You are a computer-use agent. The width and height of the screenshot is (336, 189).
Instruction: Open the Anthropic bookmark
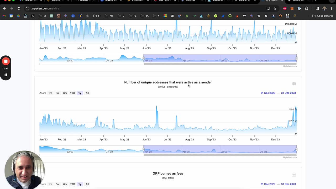click(x=59, y=16)
